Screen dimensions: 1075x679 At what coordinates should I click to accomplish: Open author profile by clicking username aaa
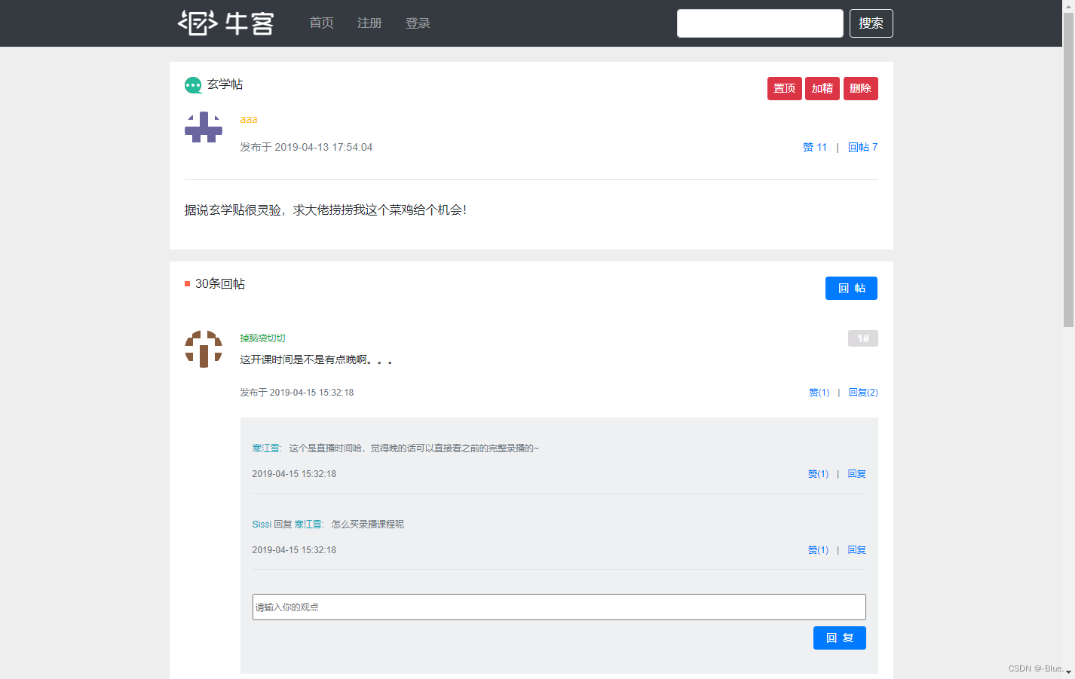tap(248, 119)
